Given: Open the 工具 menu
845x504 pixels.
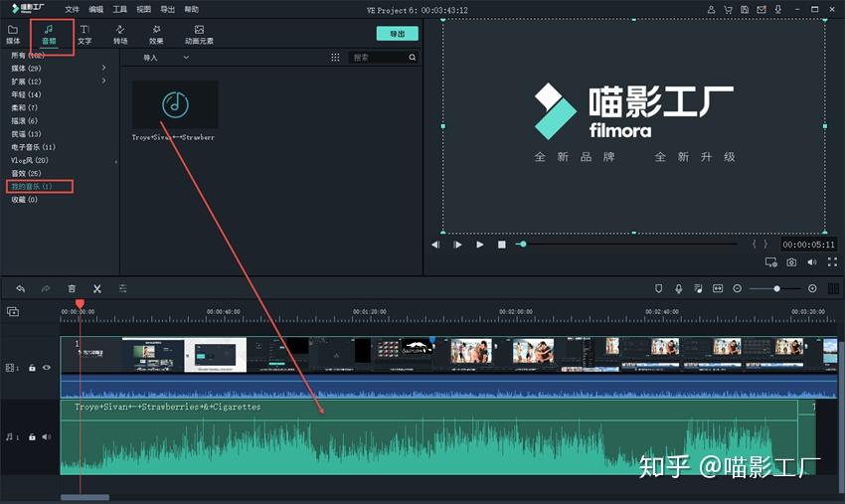Looking at the screenshot, I should (119, 10).
